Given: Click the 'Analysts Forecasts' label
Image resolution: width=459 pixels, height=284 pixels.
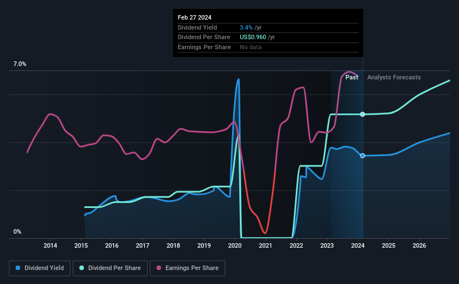Looking at the screenshot, I should [x=394, y=77].
